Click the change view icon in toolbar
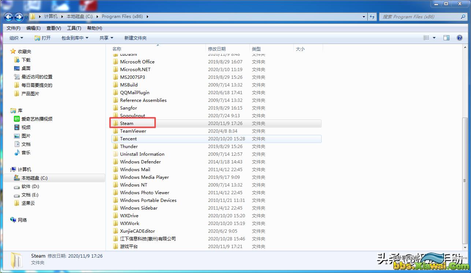Screen dimensions: 471x273 pos(426,38)
